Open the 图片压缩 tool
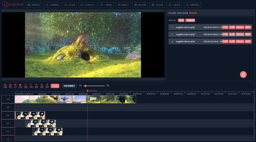This screenshot has height=142, width=256. point(140,5)
